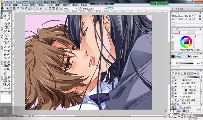Click the camera icon in top toolbar
This screenshot has width=203, height=120.
click(41, 8)
